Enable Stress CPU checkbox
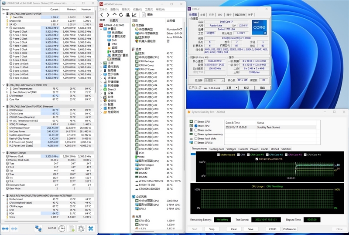 (196, 122)
